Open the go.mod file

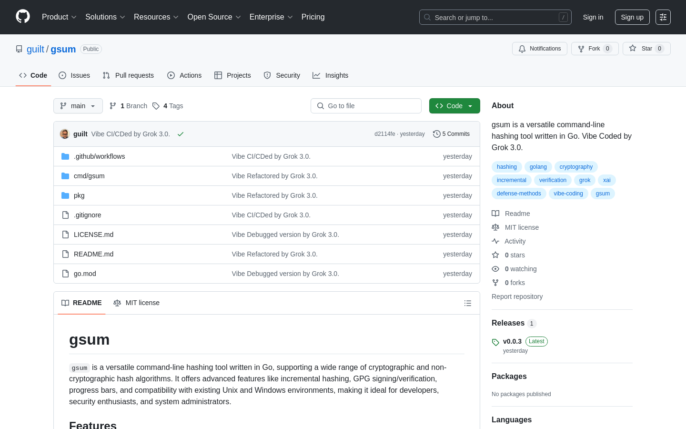[85, 274]
